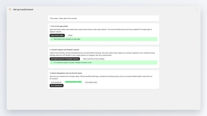Go to dashboard
Viewport: 207px width, 116px height.
pos(56,86)
